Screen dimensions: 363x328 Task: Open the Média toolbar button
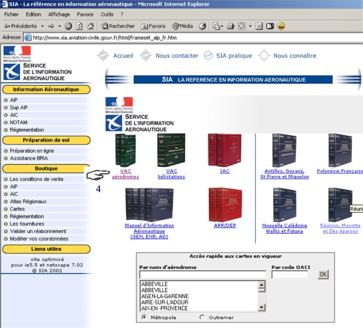[x=182, y=26]
